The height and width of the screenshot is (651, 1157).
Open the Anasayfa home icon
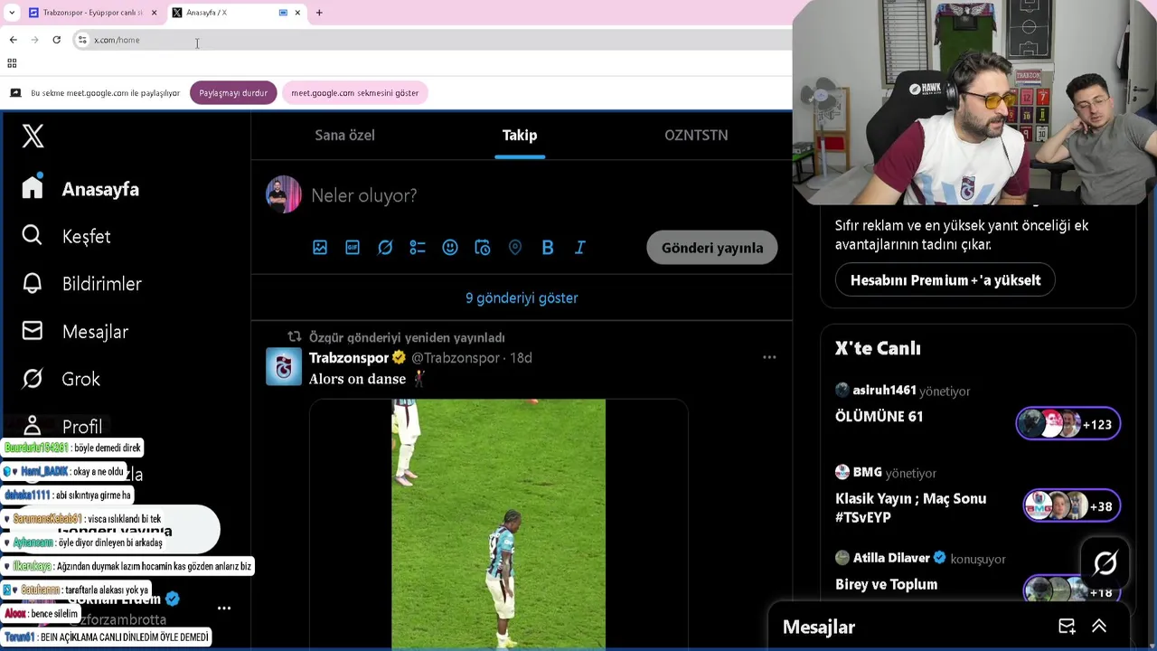pos(33,187)
